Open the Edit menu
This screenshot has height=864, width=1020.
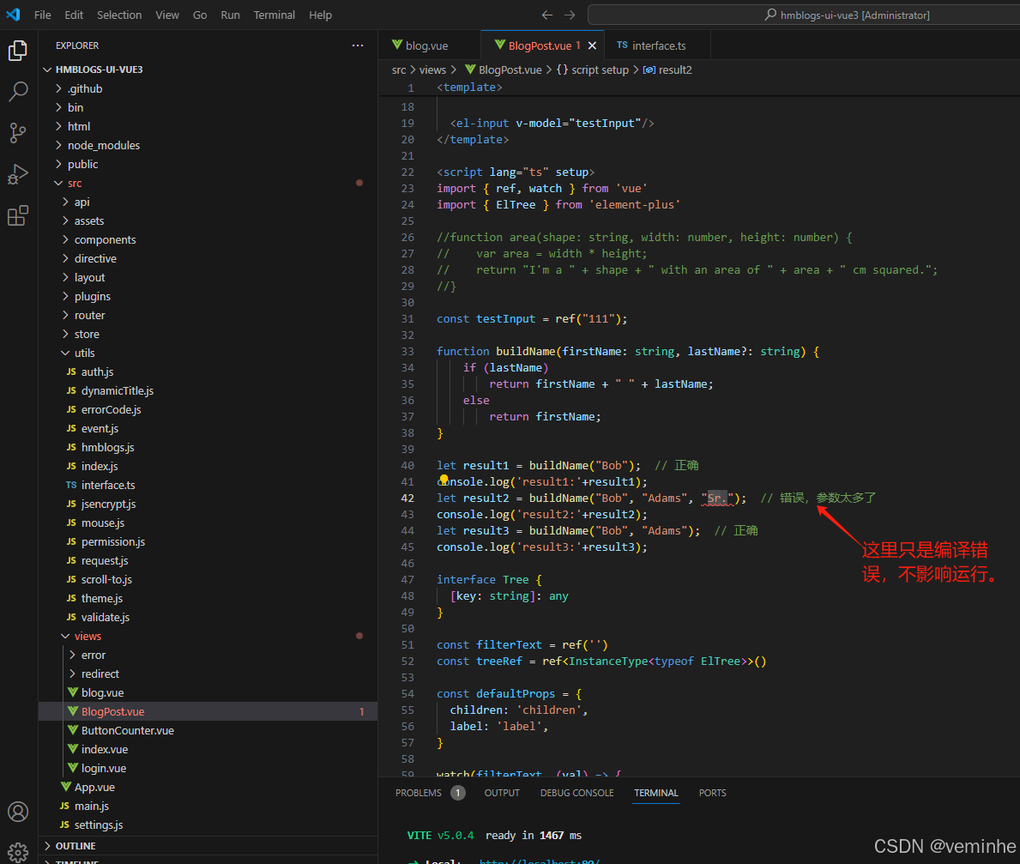coord(74,15)
